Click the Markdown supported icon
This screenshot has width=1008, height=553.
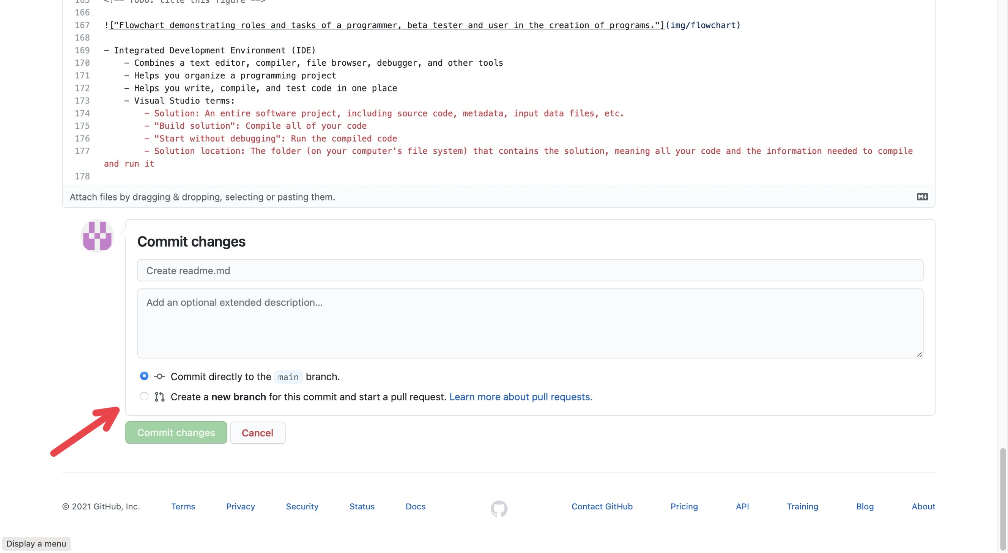pos(922,197)
